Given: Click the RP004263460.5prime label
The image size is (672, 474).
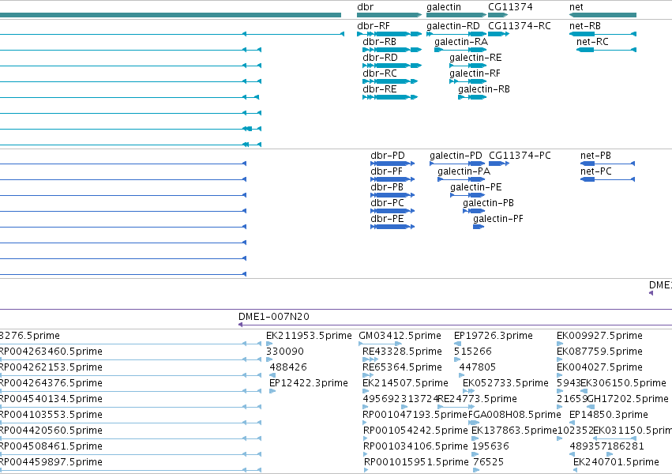Looking at the screenshot, I should coord(51,352).
